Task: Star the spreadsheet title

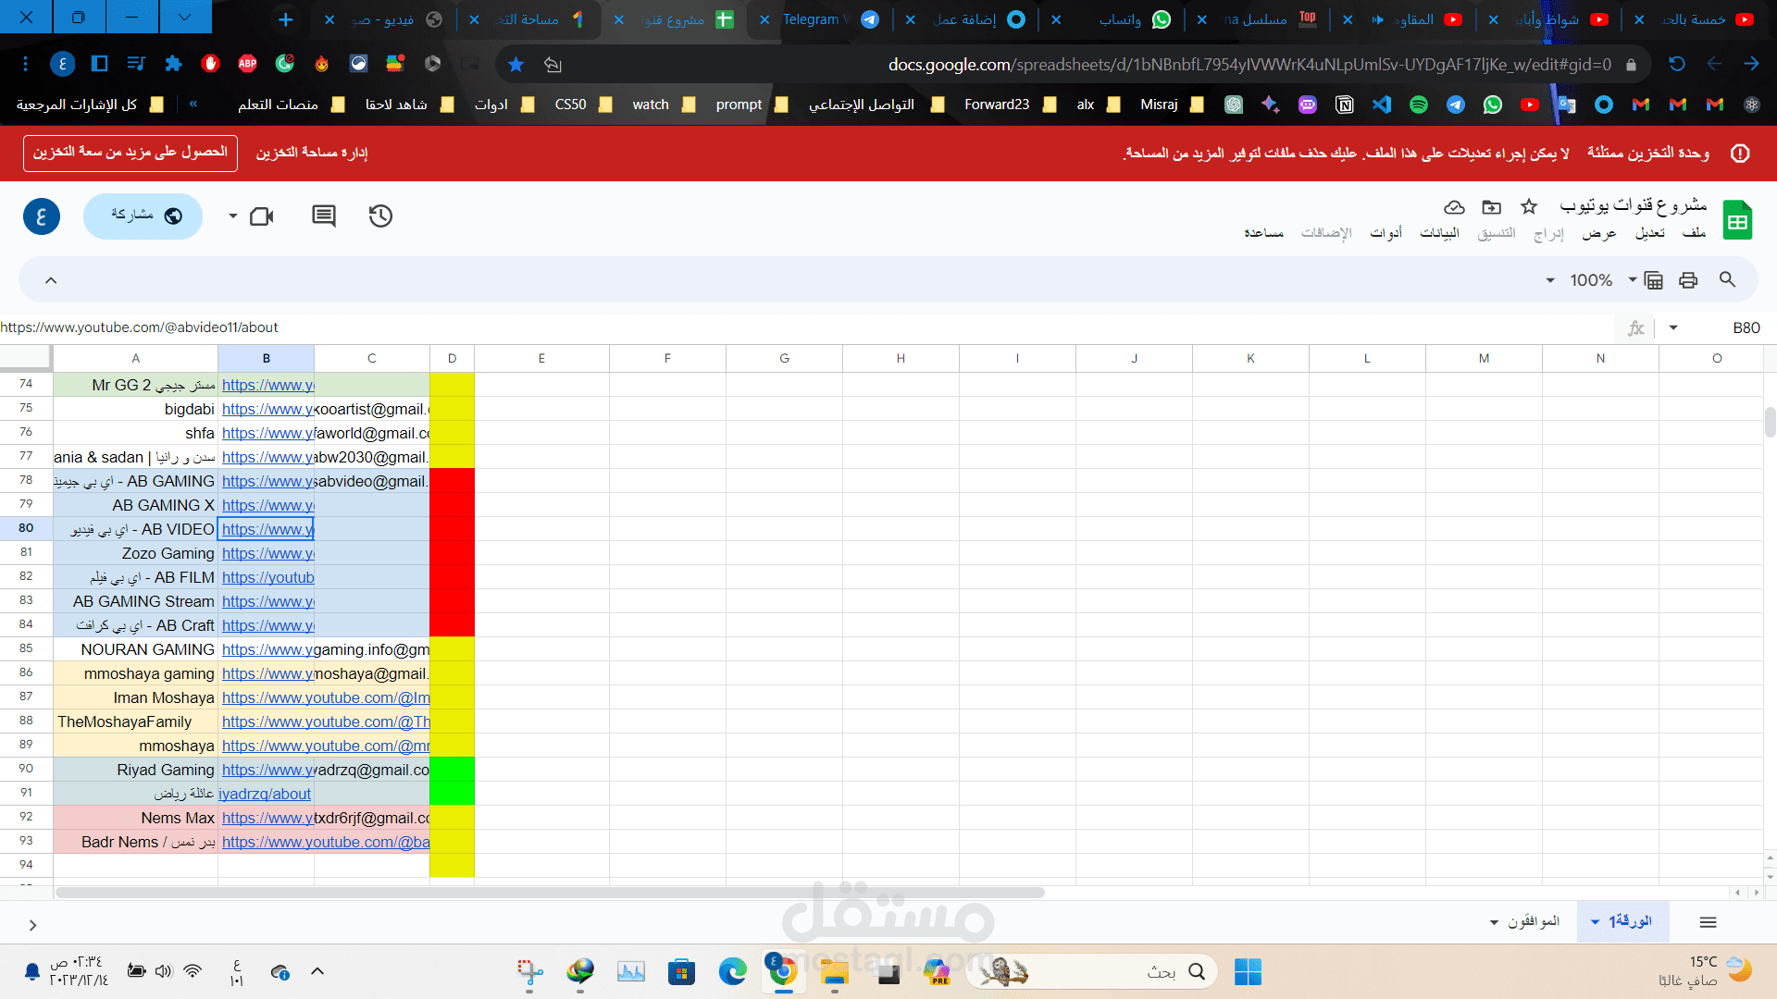Action: pos(1529,207)
